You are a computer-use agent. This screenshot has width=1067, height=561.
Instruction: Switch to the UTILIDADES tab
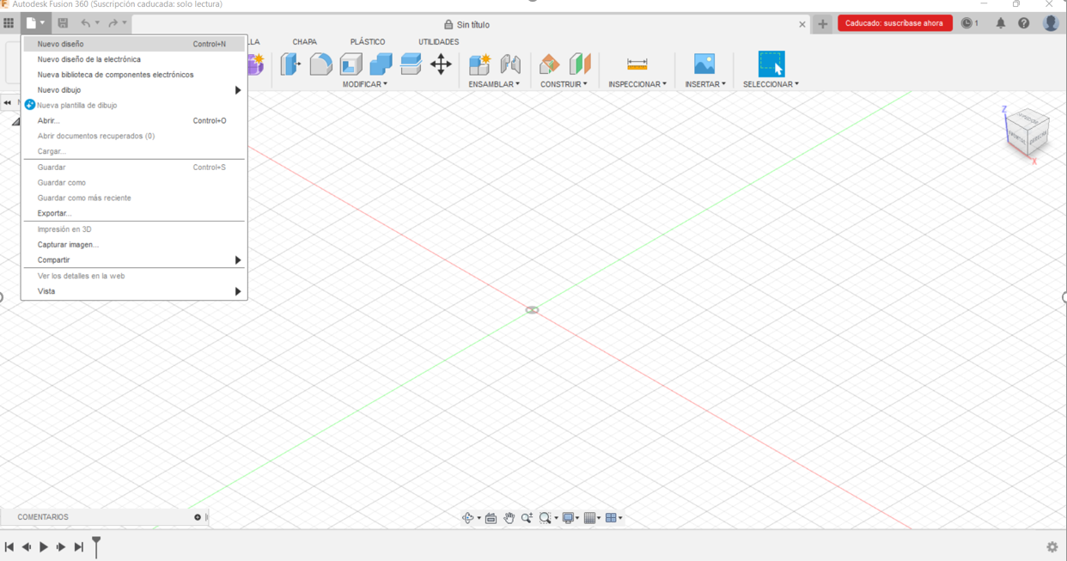(438, 42)
